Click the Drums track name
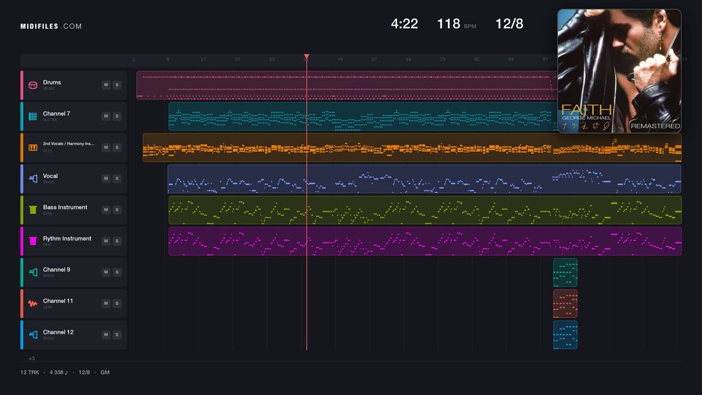The image size is (702, 395). 52,82
